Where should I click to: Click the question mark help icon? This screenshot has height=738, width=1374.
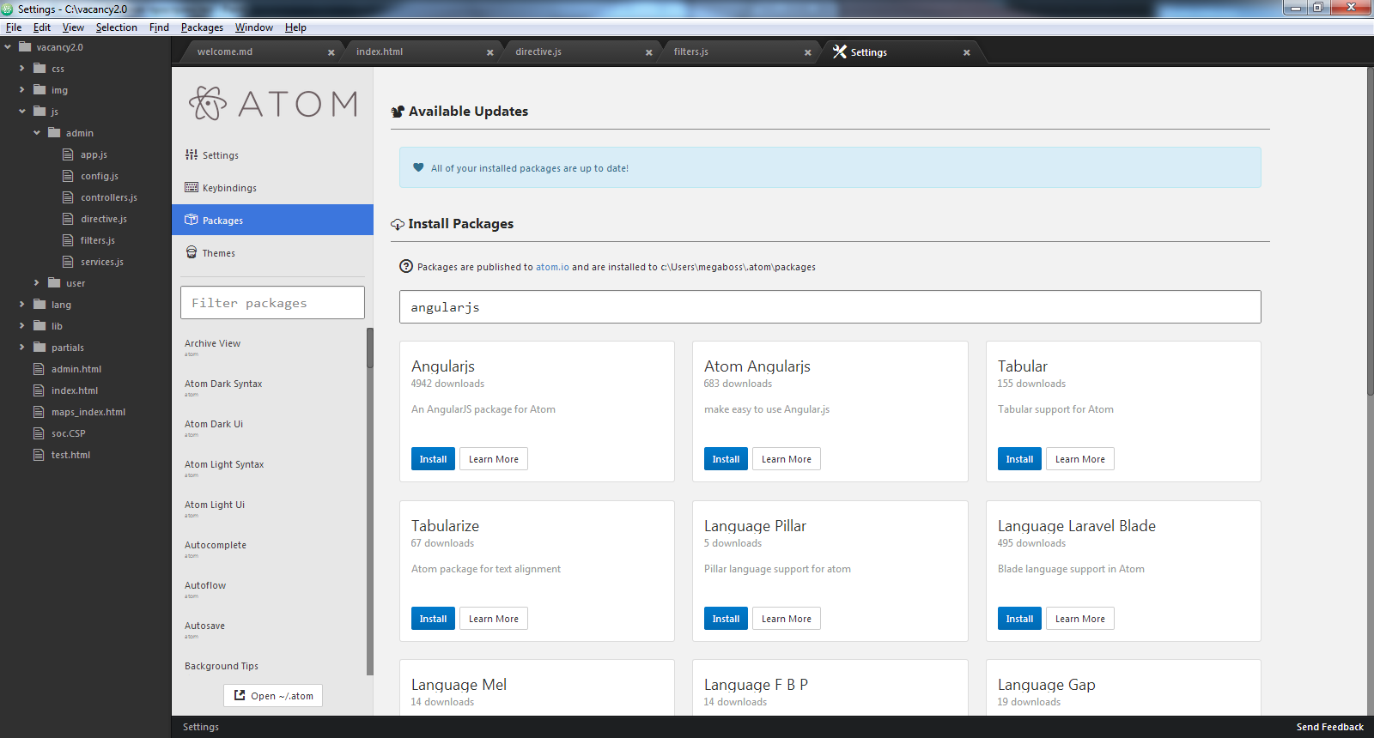click(406, 266)
